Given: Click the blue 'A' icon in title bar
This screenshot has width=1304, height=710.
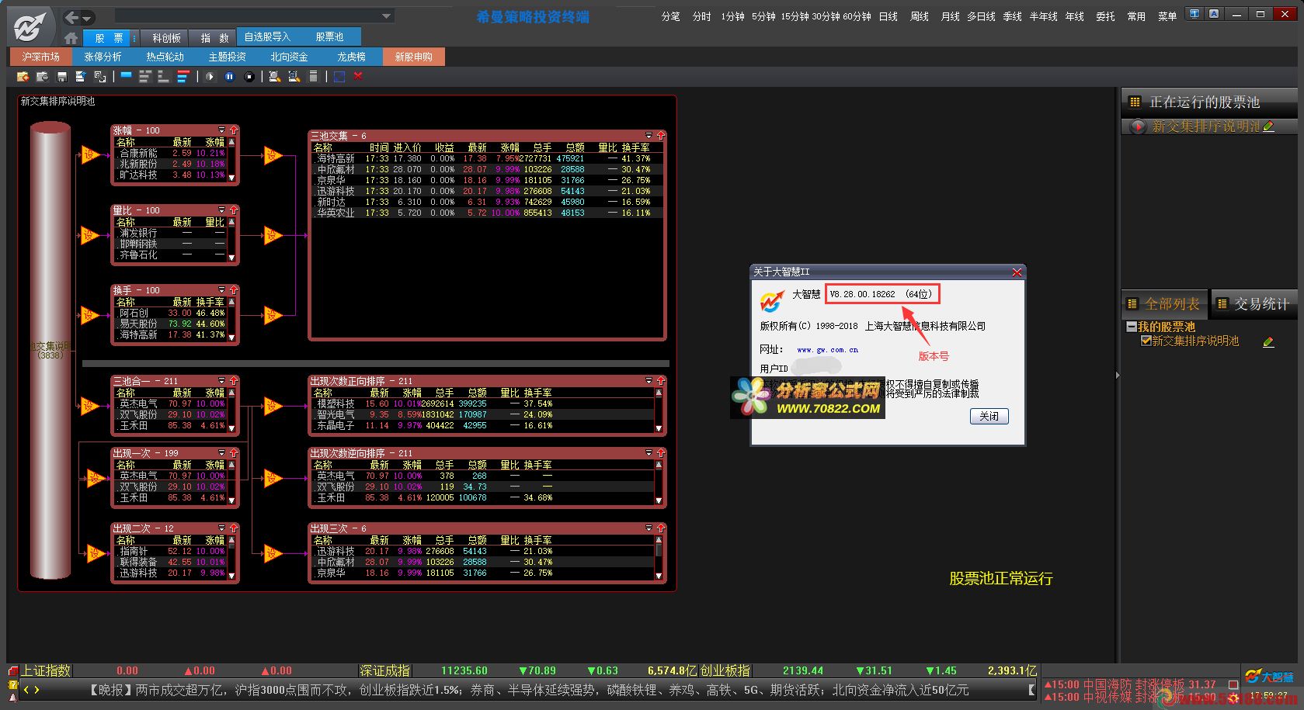Looking at the screenshot, I should click(x=1213, y=13).
